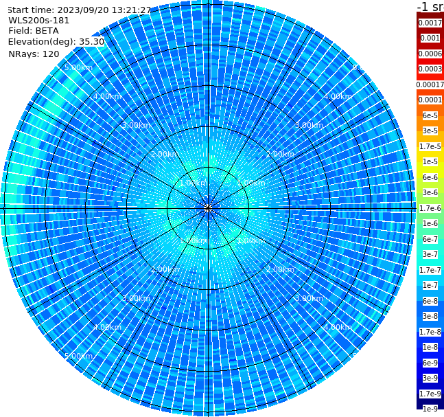The height and width of the screenshot is (417, 444).
Task: Select the navy colorbar band beside 1.7e-9
Action: [x=430, y=401]
